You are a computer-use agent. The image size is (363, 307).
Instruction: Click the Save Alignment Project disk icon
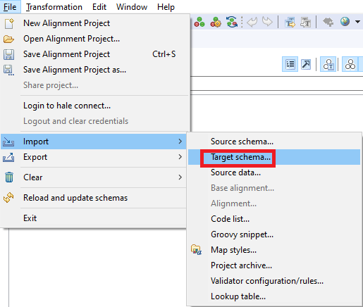(x=9, y=54)
